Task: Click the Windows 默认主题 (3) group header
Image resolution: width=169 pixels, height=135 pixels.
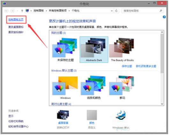Action: pos(64,71)
